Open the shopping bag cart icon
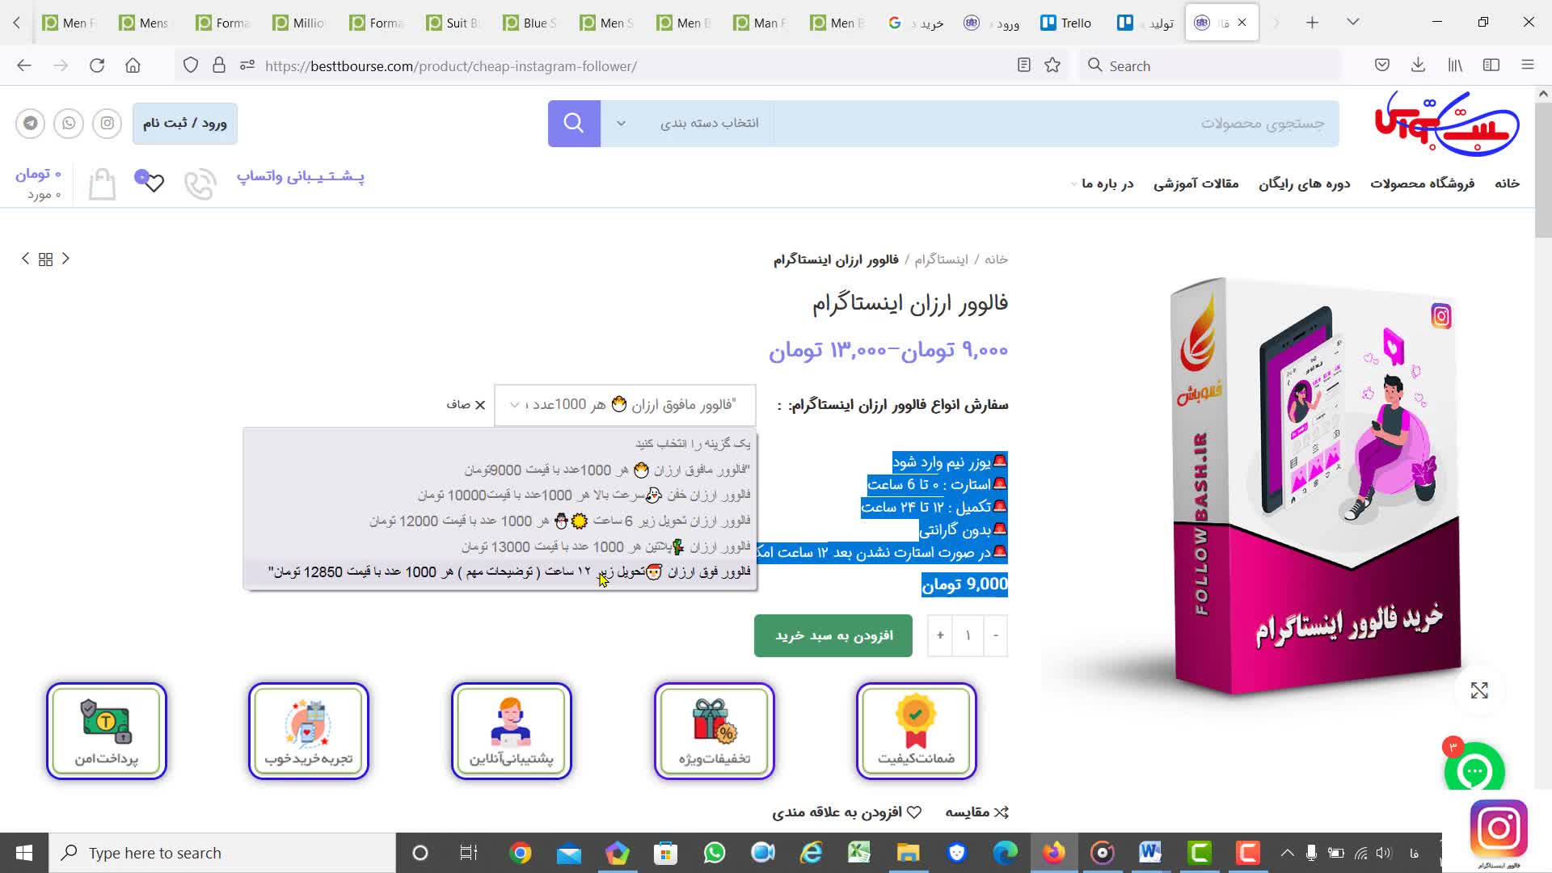Image resolution: width=1552 pixels, height=873 pixels. [102, 184]
